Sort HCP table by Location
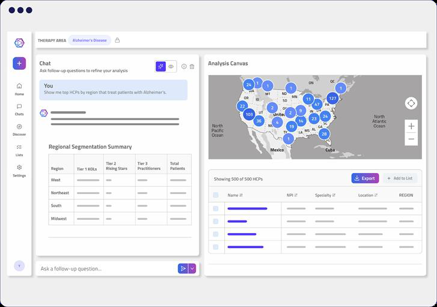The height and width of the screenshot is (307, 437). click(x=368, y=195)
